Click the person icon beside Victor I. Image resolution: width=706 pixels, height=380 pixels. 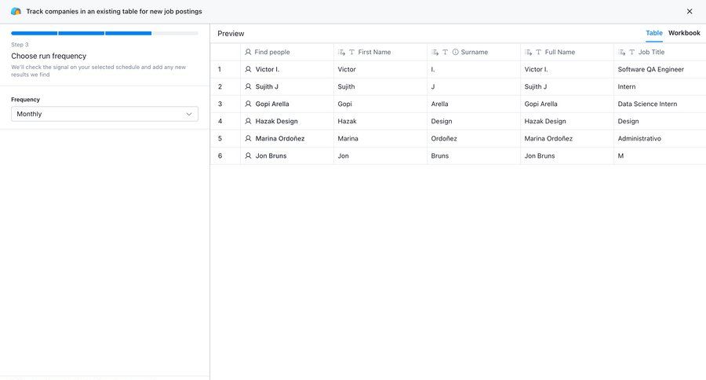248,69
